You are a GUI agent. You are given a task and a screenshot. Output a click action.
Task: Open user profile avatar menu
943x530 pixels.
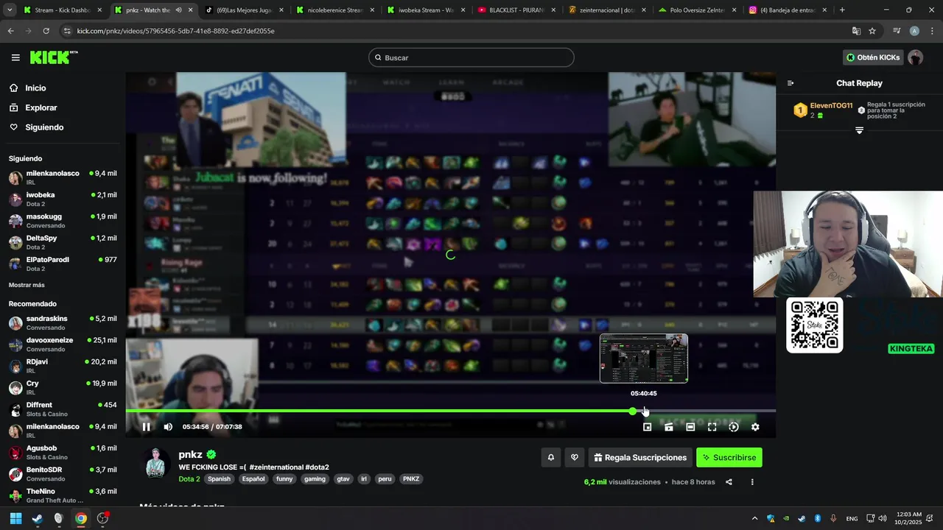916,57
